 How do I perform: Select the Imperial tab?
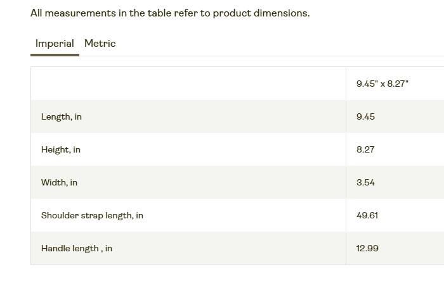pos(55,44)
